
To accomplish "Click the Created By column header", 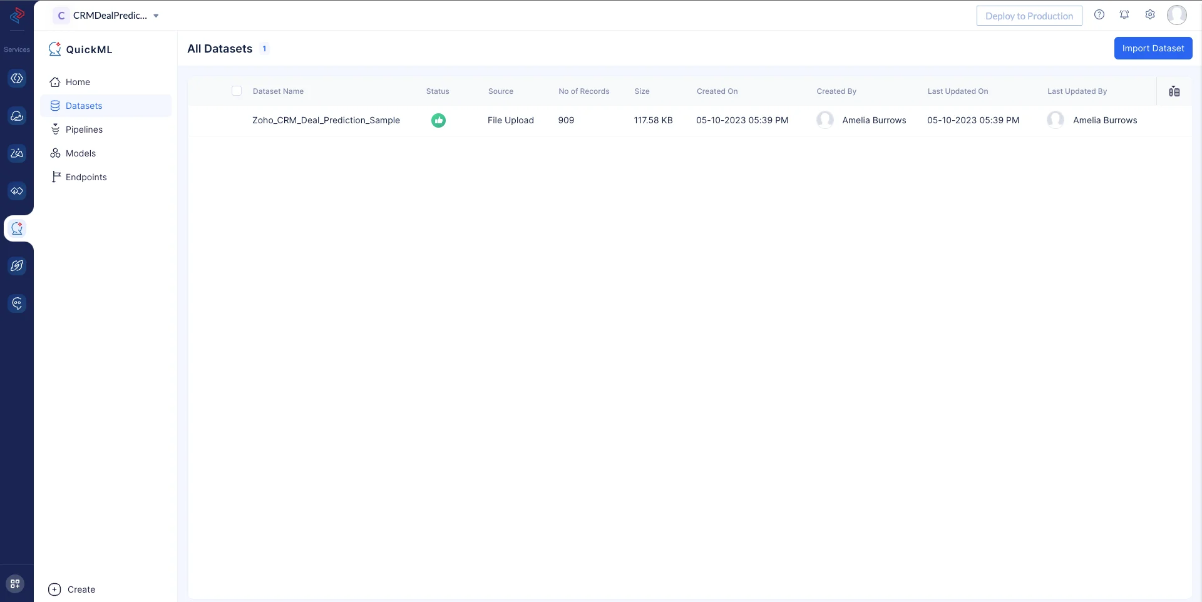I will 836,91.
